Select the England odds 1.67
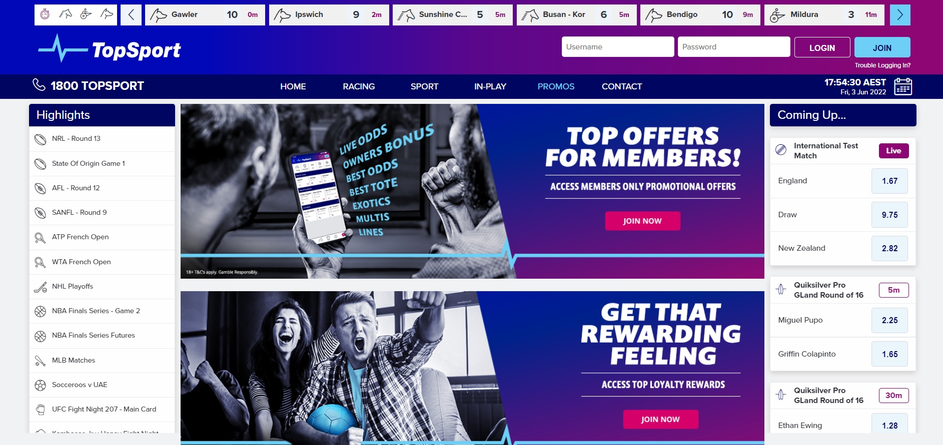This screenshot has height=445, width=943. click(889, 181)
